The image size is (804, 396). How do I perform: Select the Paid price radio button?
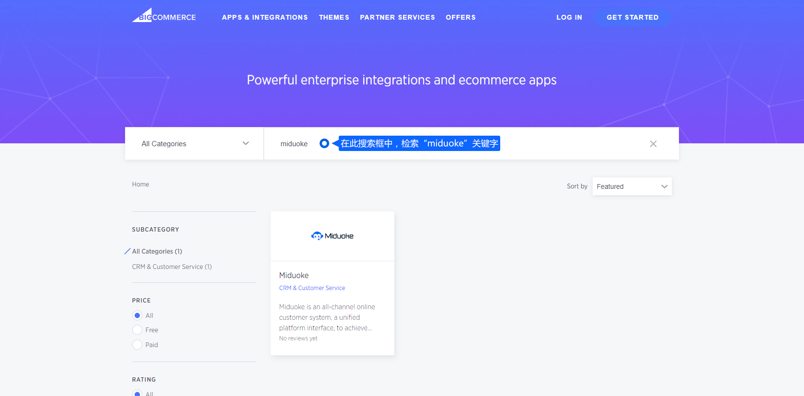(x=138, y=345)
